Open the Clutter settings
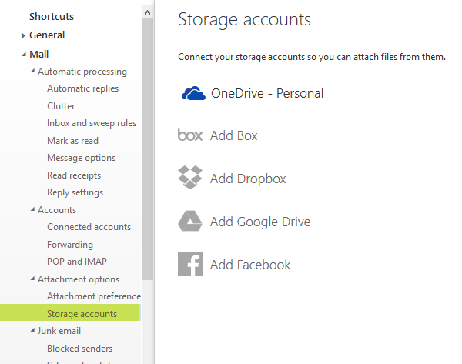The width and height of the screenshot is (462, 364). point(61,106)
